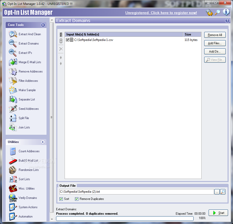This screenshot has width=233, height=224.
Task: Move selected file up with arrow icon
Action: (x=61, y=57)
